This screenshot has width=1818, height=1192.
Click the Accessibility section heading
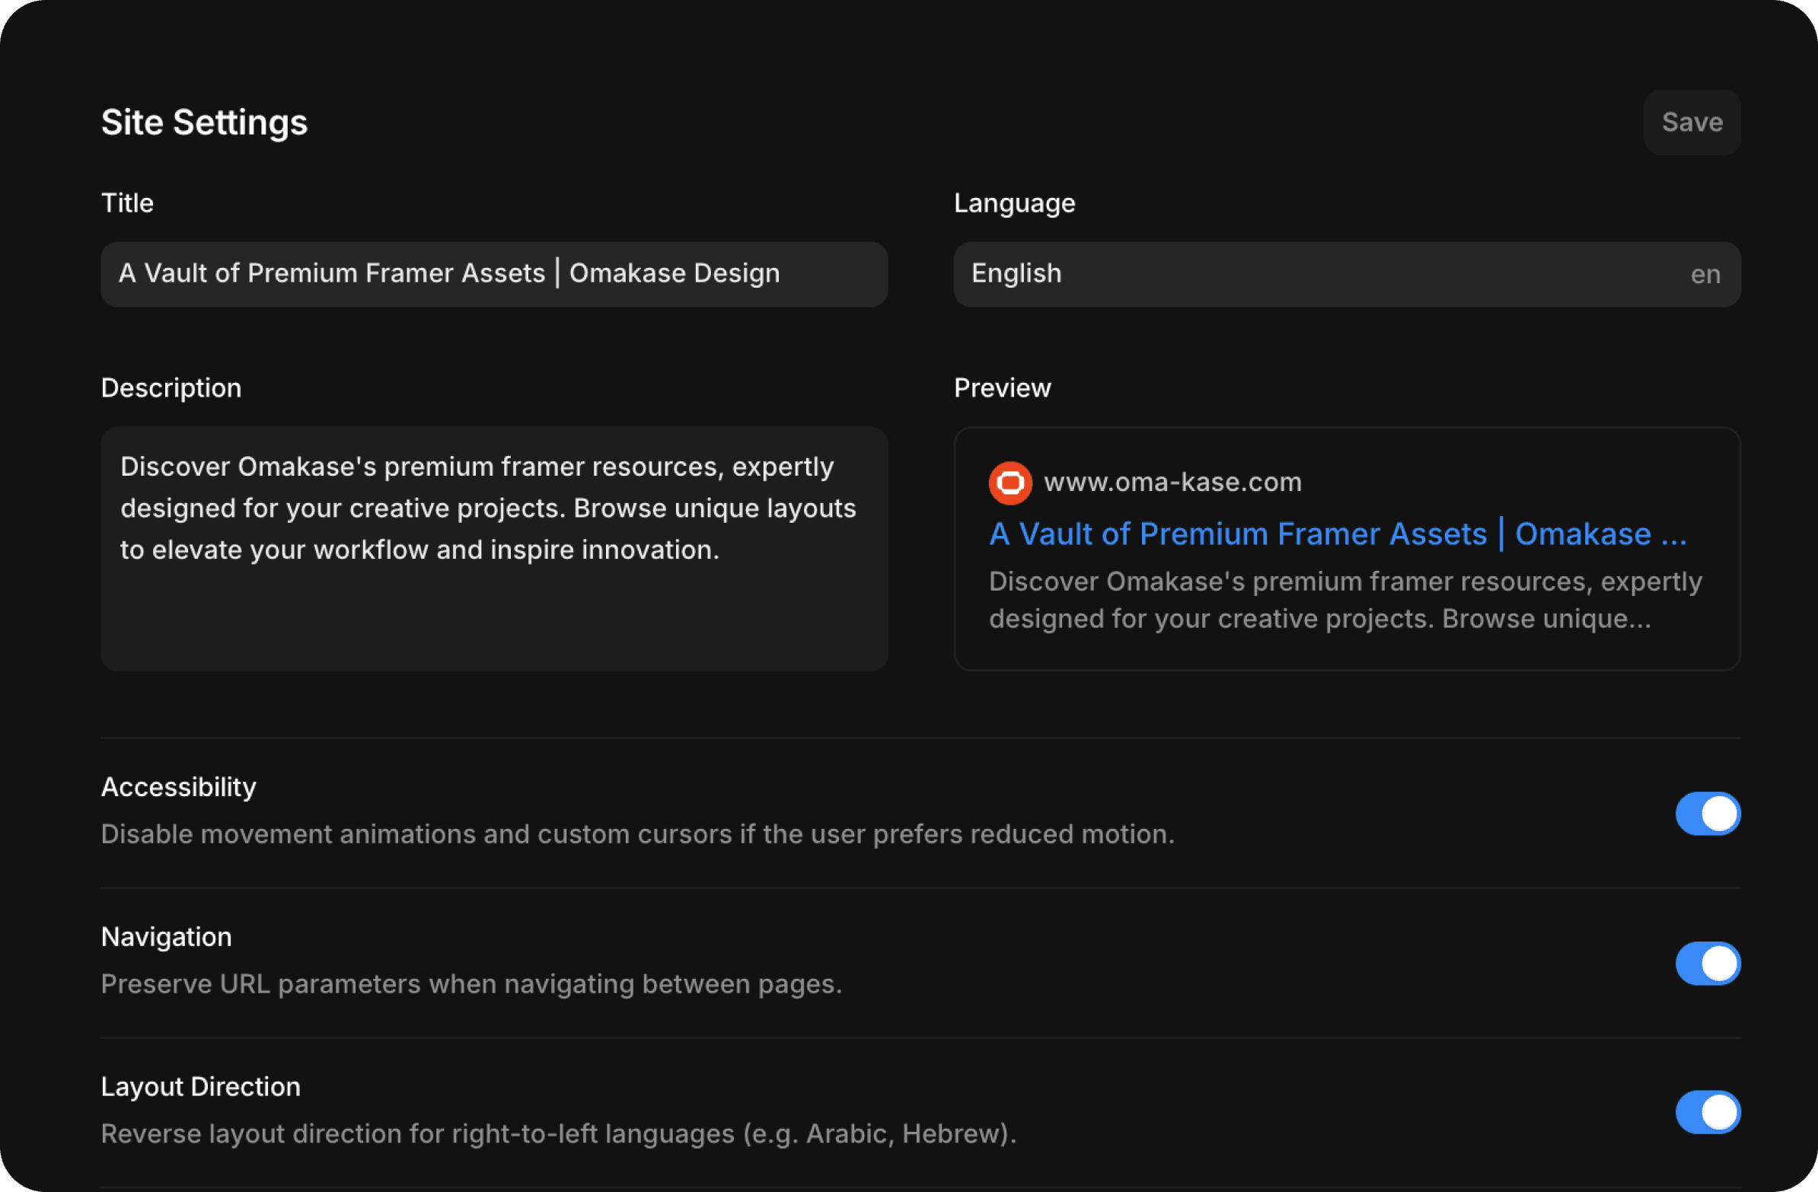pyautogui.click(x=179, y=786)
